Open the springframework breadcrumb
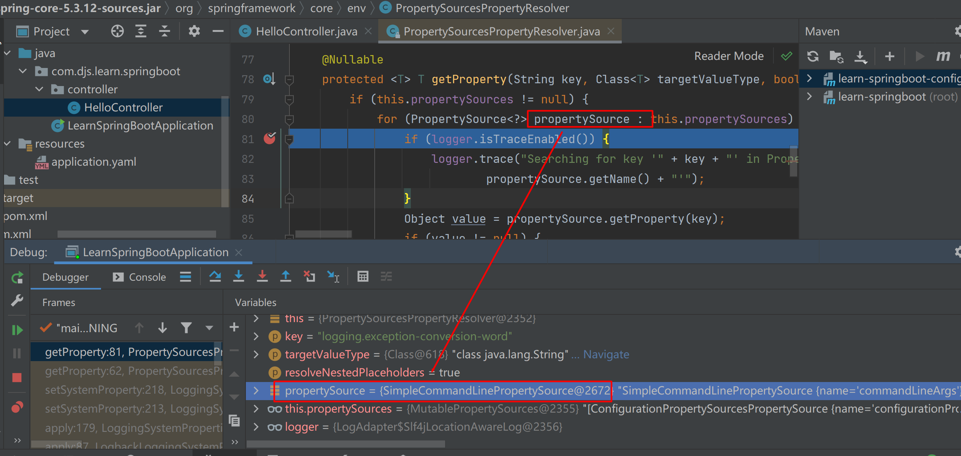This screenshot has width=961, height=456. [x=252, y=8]
